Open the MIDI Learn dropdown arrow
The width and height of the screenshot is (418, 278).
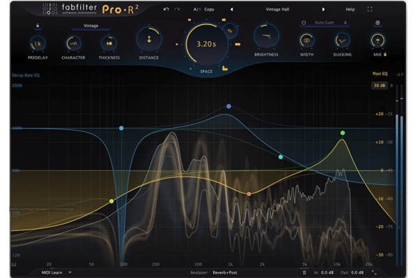click(x=70, y=272)
